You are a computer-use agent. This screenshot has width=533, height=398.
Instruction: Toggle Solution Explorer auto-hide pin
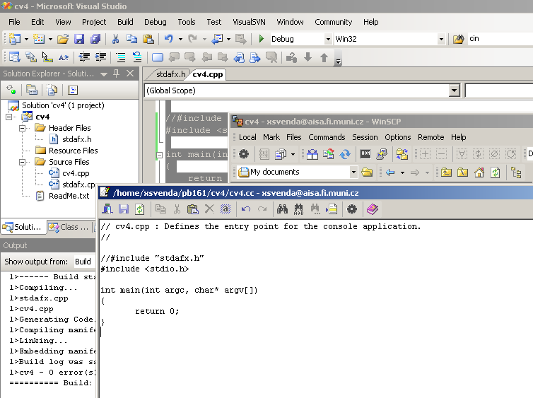(116, 74)
